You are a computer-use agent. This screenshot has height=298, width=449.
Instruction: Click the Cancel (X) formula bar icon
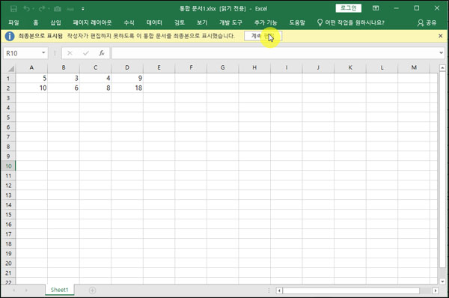coord(70,53)
